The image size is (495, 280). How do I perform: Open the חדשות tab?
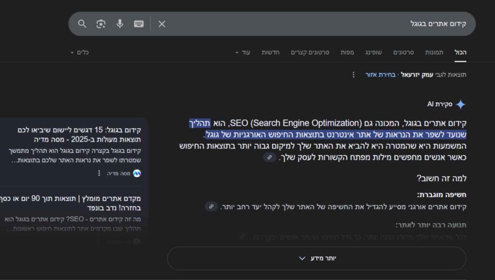(270, 52)
